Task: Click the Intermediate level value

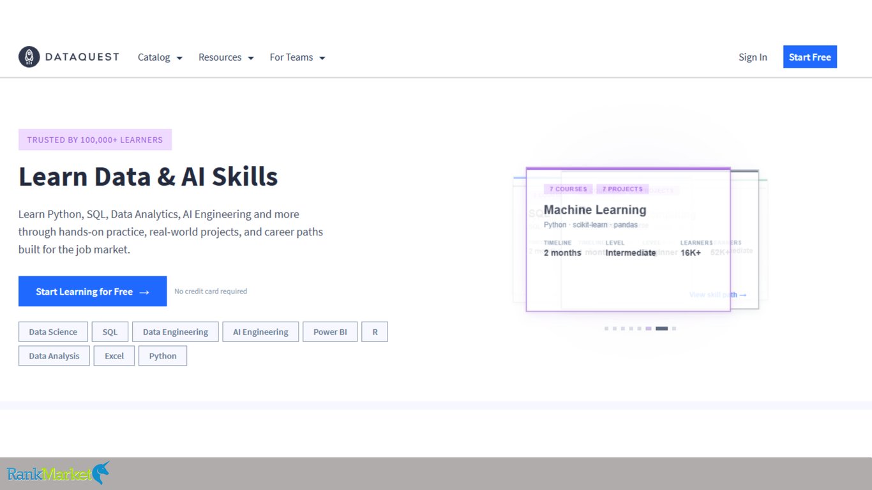Action: [x=631, y=253]
